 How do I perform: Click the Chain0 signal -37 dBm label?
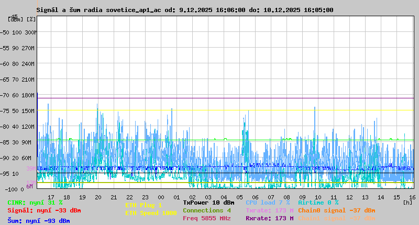click(336, 210)
